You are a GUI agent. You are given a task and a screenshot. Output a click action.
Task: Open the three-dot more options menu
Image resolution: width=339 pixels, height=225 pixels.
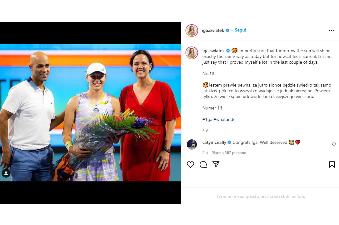coord(331,31)
